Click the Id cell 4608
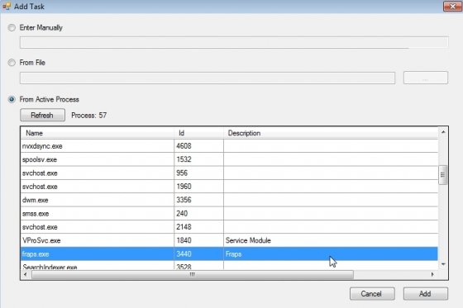This screenshot has width=463, height=308. click(x=198, y=146)
